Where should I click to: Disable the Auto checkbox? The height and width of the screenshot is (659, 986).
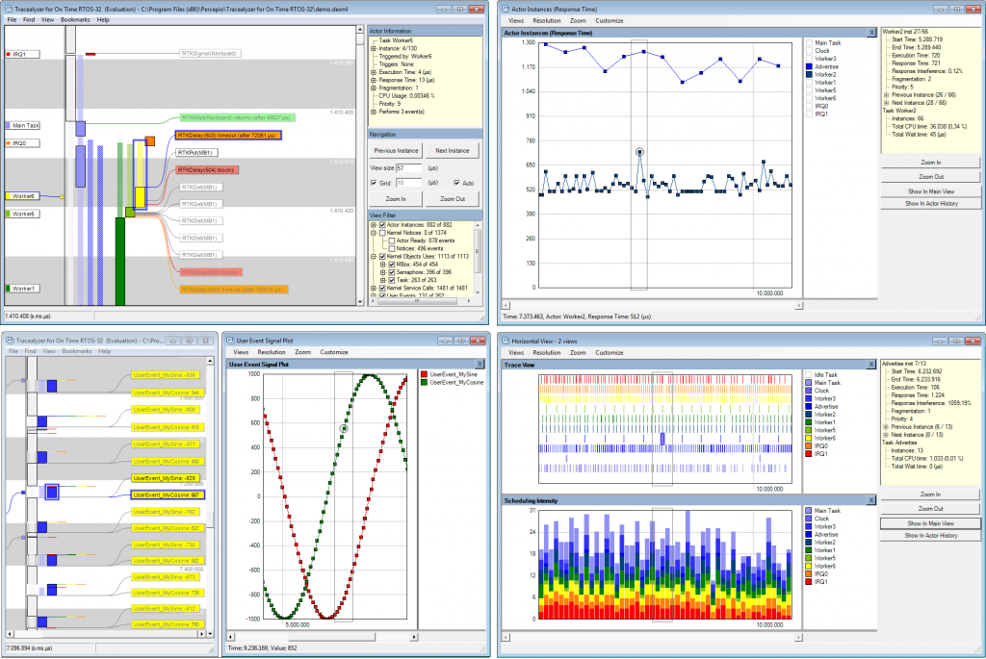pyautogui.click(x=456, y=184)
